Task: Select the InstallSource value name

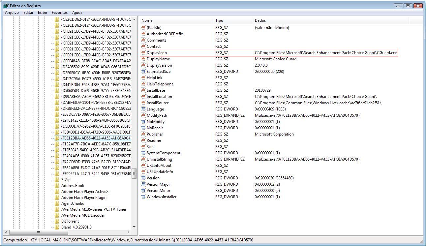Action: (158, 103)
